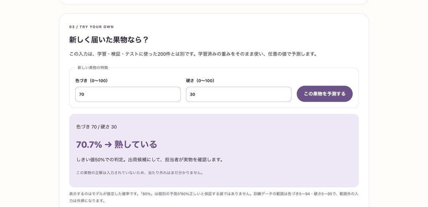Click the note starting この果物の正解は入力されていない
Viewport: 428px width, 207px height.
tap(140, 173)
